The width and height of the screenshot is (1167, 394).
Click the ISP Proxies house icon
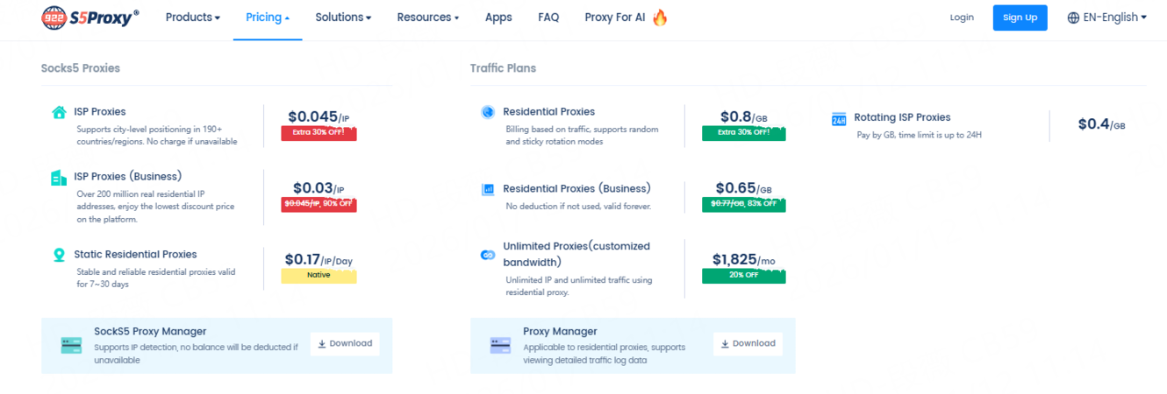(59, 112)
